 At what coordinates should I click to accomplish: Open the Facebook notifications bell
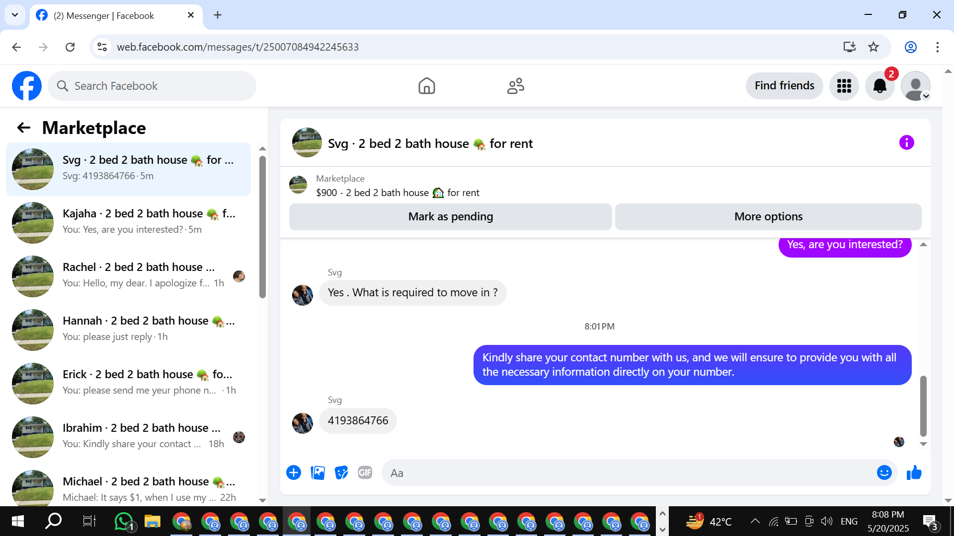click(x=879, y=86)
